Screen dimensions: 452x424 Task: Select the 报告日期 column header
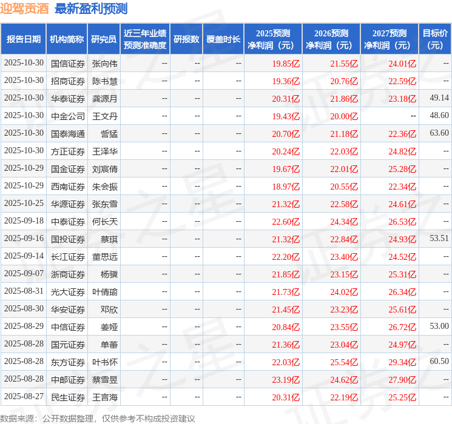23,39
